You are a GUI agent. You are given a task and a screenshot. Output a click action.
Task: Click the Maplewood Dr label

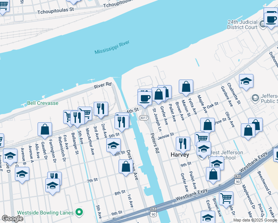point(248,197)
